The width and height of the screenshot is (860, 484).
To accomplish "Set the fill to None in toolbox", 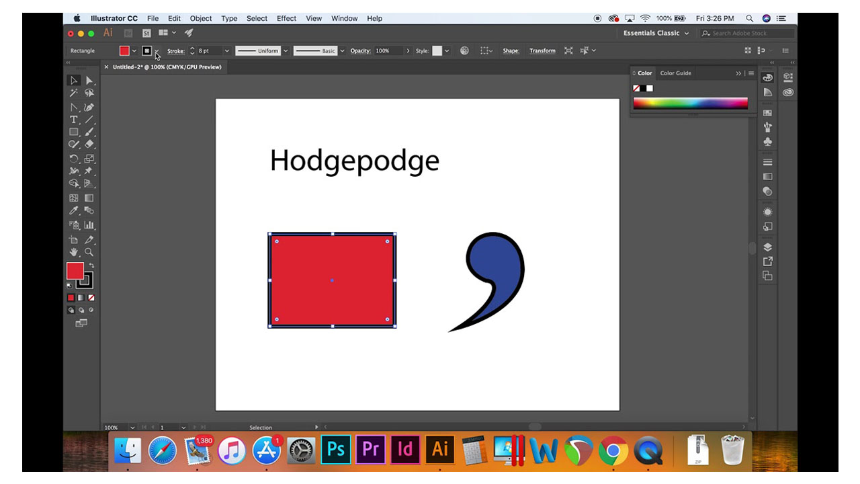I will click(91, 298).
